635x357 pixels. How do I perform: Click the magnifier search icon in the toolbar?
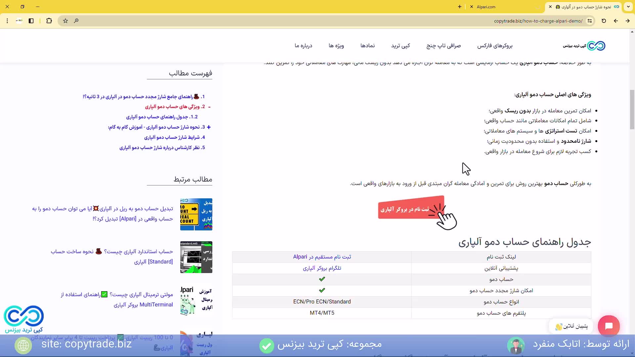(x=76, y=21)
